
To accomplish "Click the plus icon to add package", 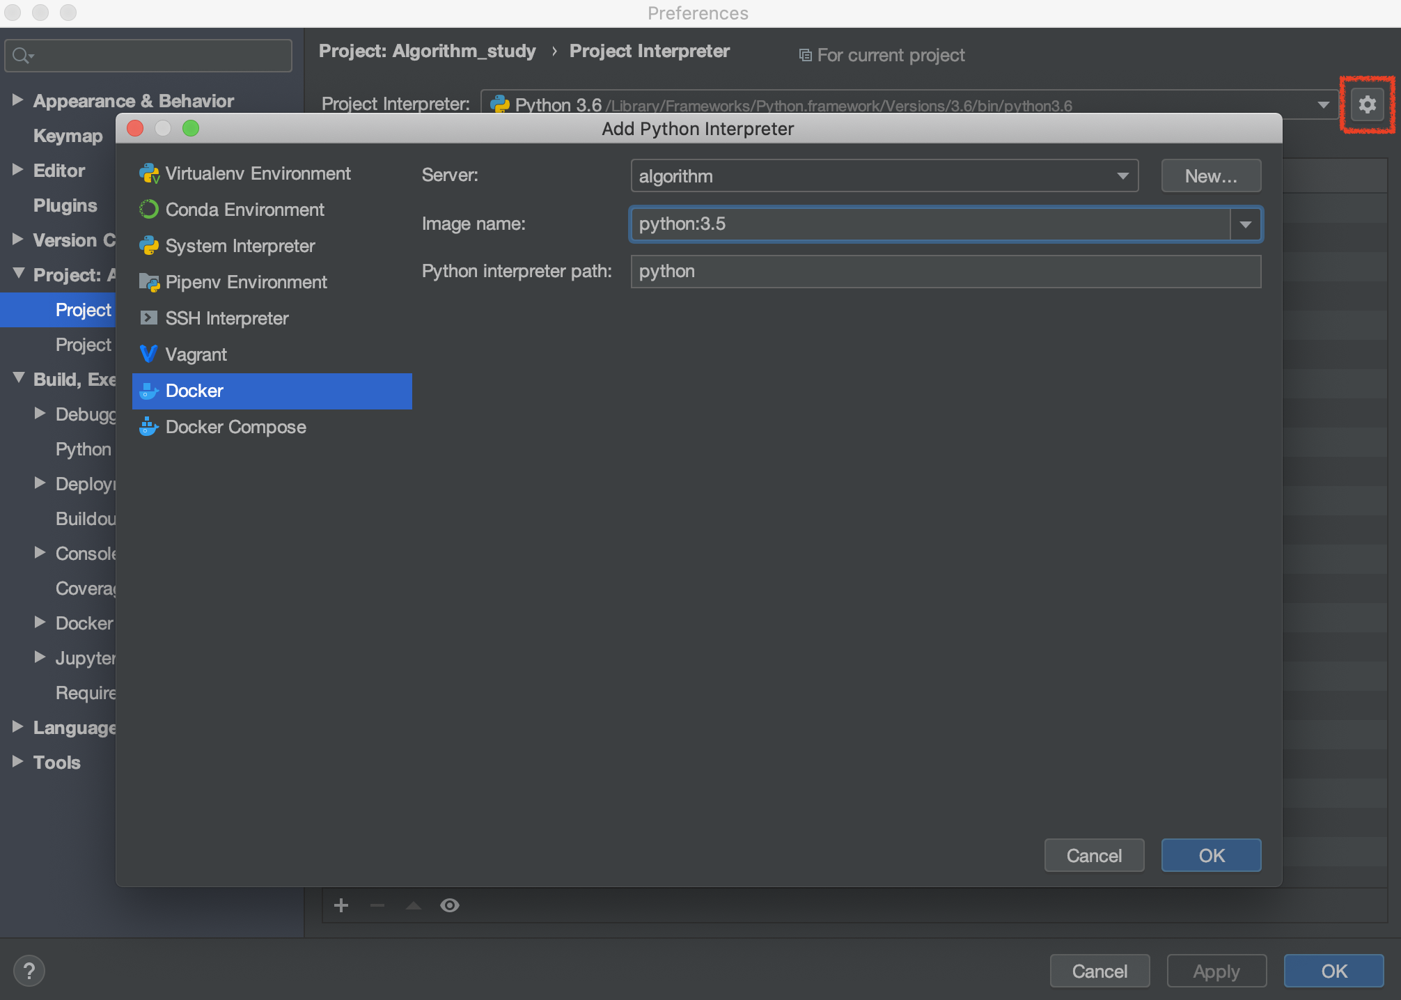I will pos(341,905).
